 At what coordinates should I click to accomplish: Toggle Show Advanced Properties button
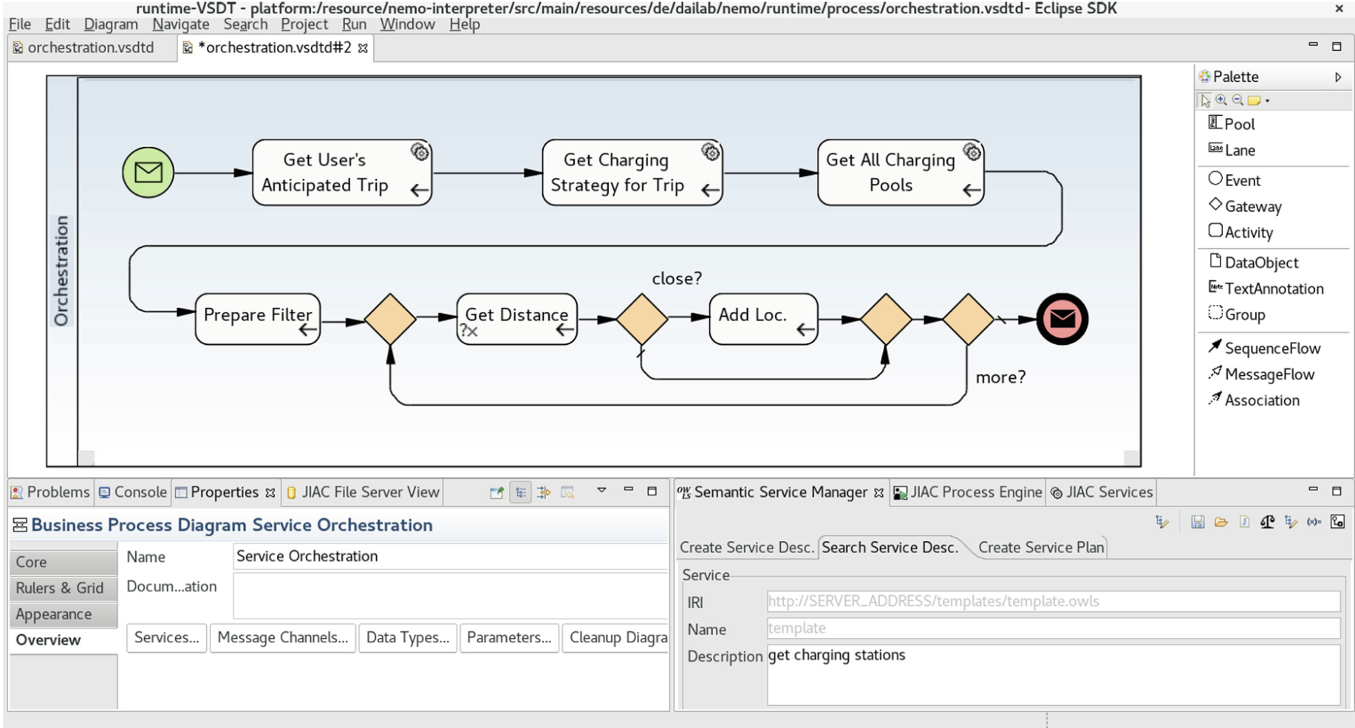[544, 492]
